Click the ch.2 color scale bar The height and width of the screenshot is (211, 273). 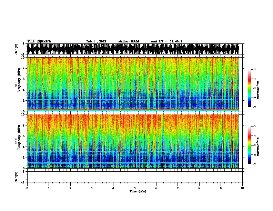coord(250,145)
